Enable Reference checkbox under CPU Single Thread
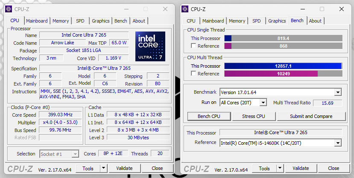The image size is (354, 178). 193,46
